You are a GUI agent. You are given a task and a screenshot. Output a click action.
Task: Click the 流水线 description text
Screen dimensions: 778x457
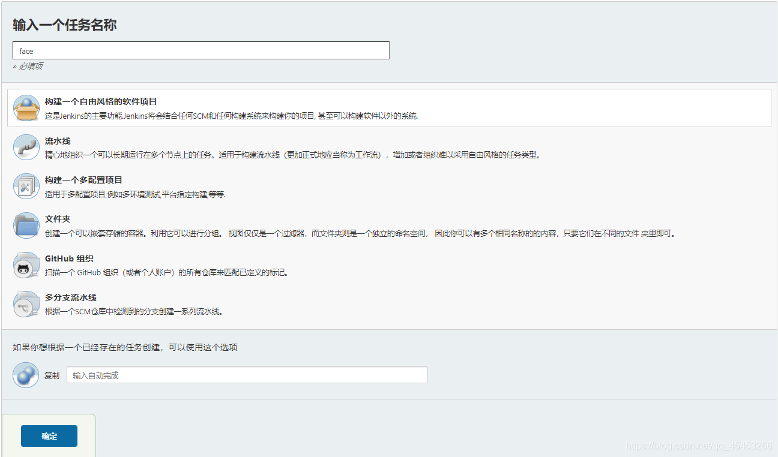point(294,155)
